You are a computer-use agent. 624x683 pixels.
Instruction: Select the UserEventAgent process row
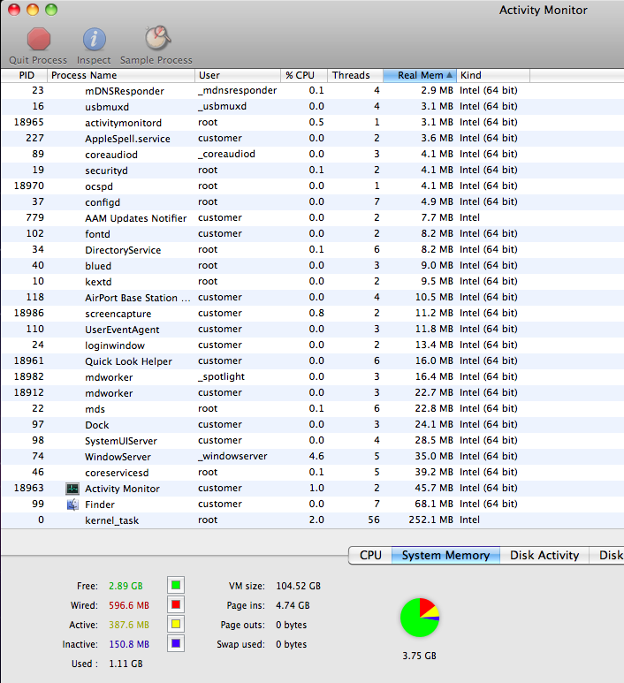coord(312,329)
